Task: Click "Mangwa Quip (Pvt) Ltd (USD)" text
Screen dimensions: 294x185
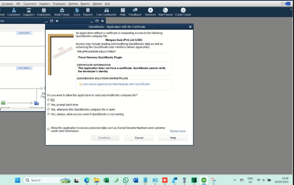Action: tap(124, 40)
